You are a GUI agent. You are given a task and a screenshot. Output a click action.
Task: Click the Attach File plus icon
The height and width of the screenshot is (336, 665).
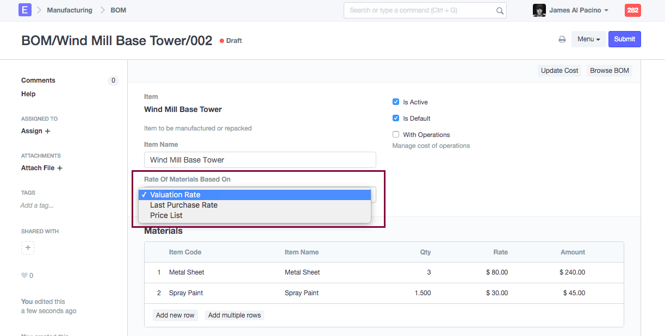tap(60, 169)
